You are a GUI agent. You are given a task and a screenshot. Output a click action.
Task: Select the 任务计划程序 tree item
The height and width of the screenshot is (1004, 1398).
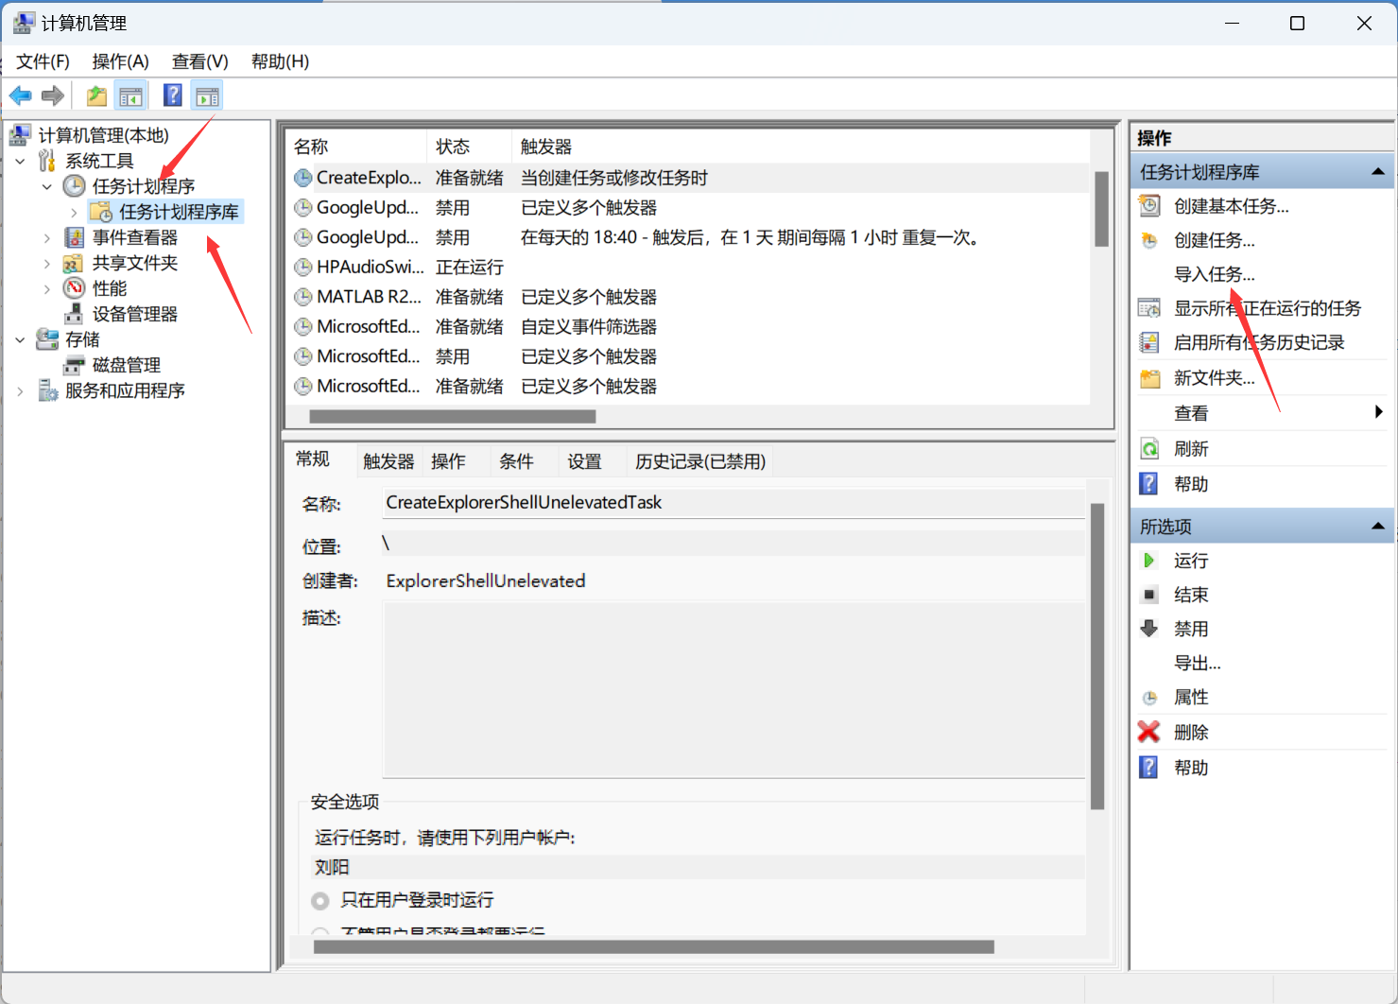[144, 186]
